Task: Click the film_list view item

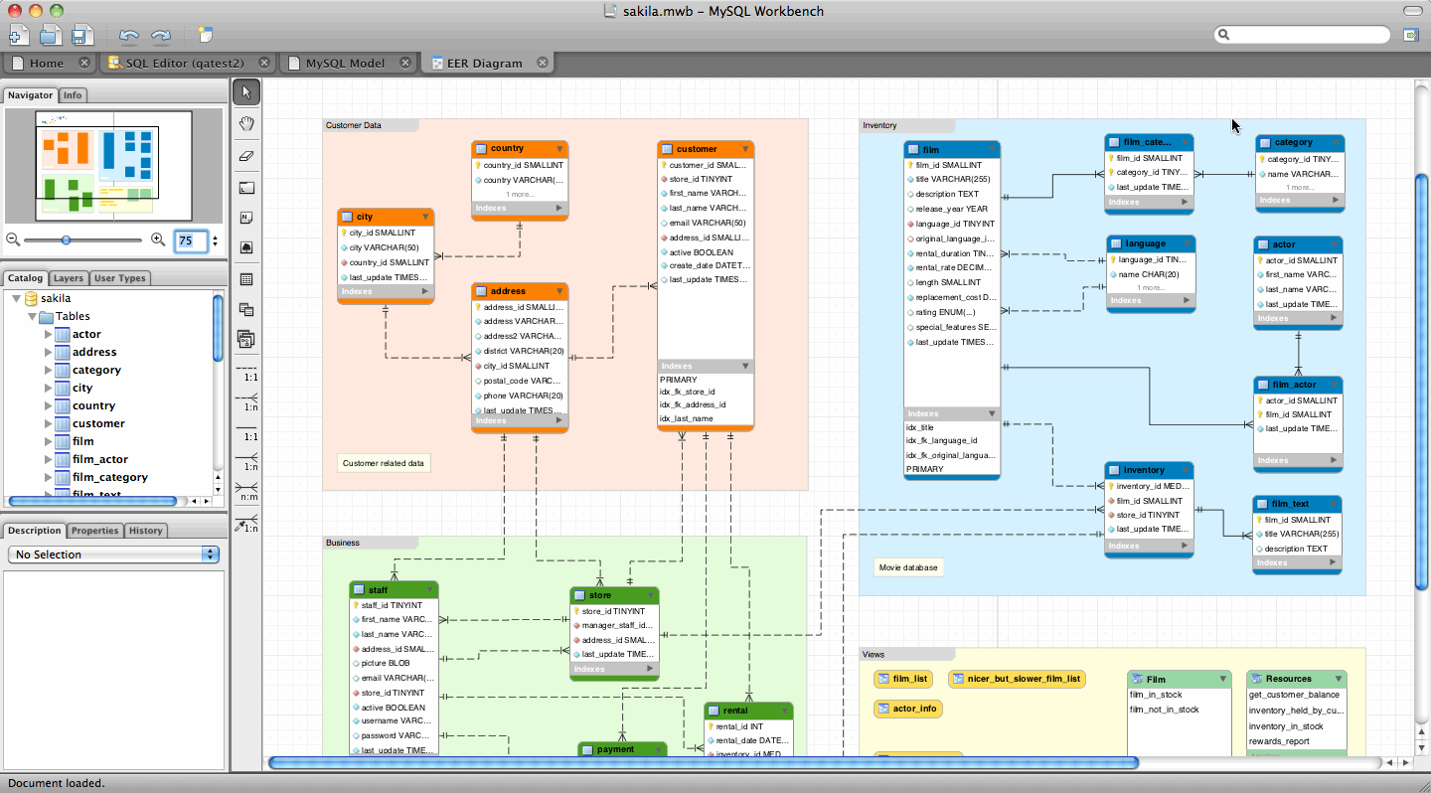Action: 903,679
